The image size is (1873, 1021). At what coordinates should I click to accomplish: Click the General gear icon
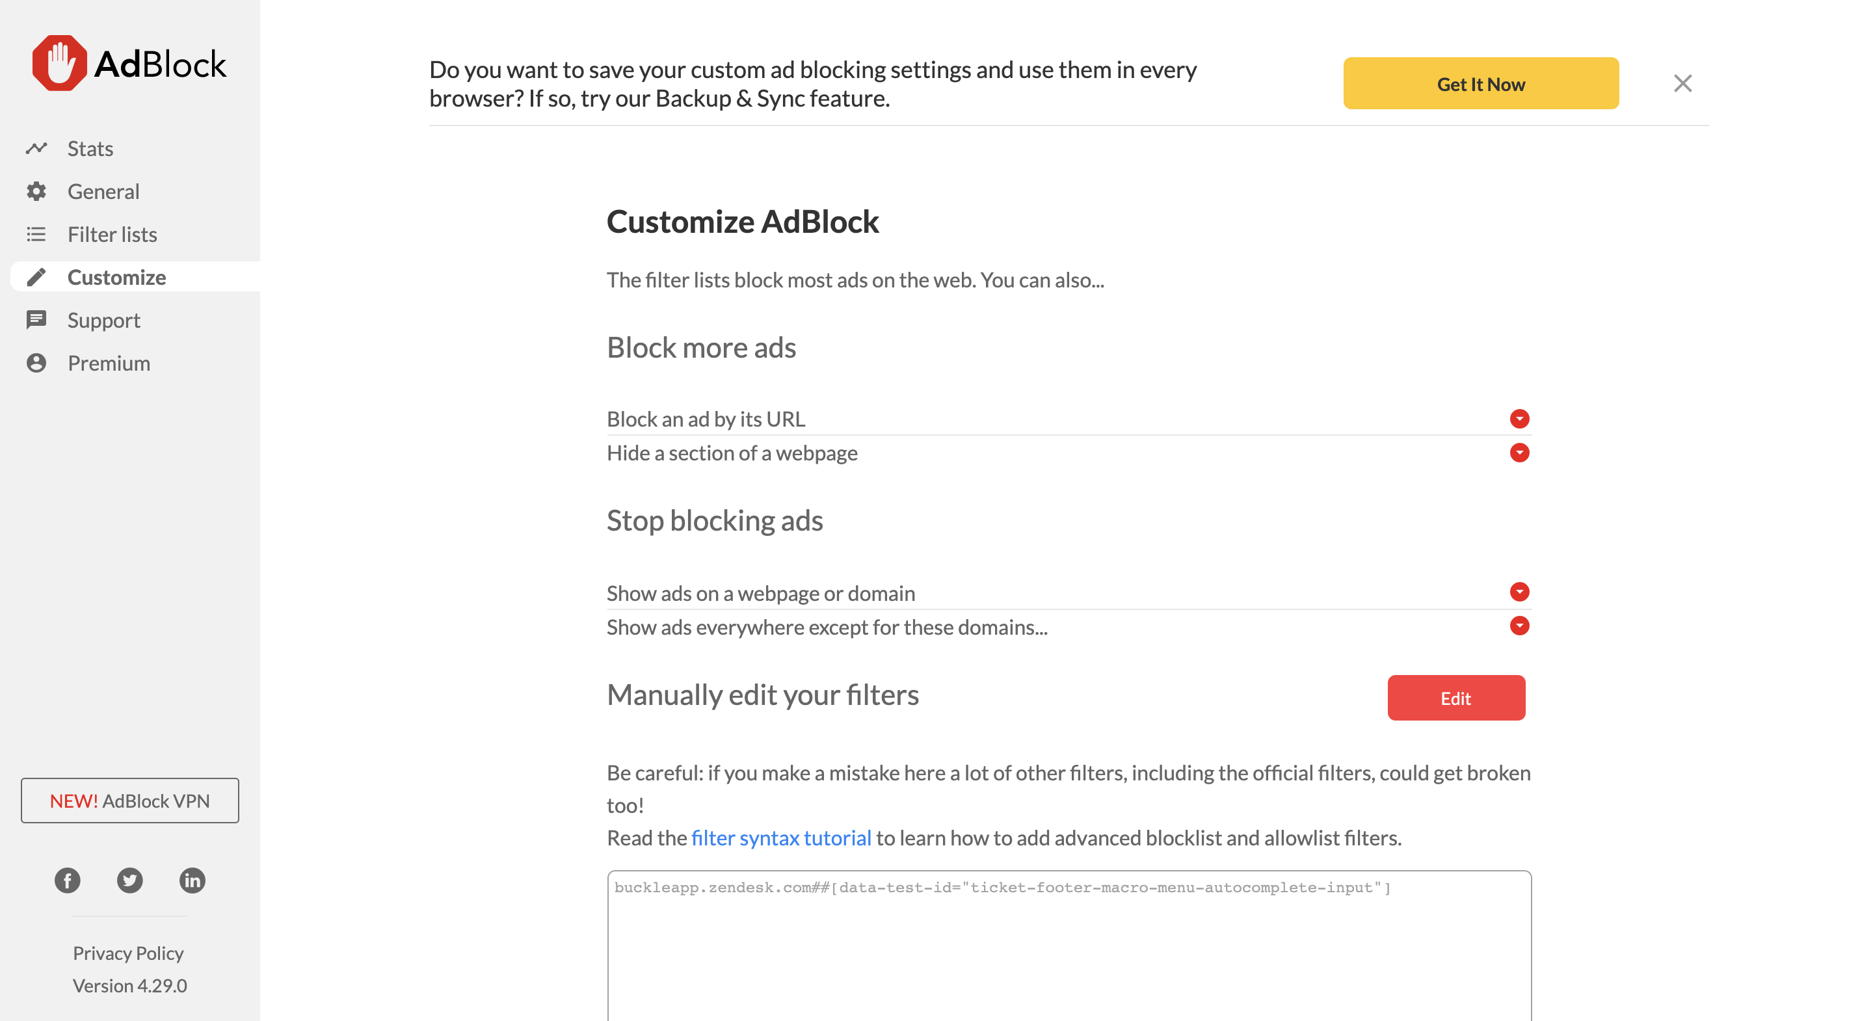tap(36, 191)
